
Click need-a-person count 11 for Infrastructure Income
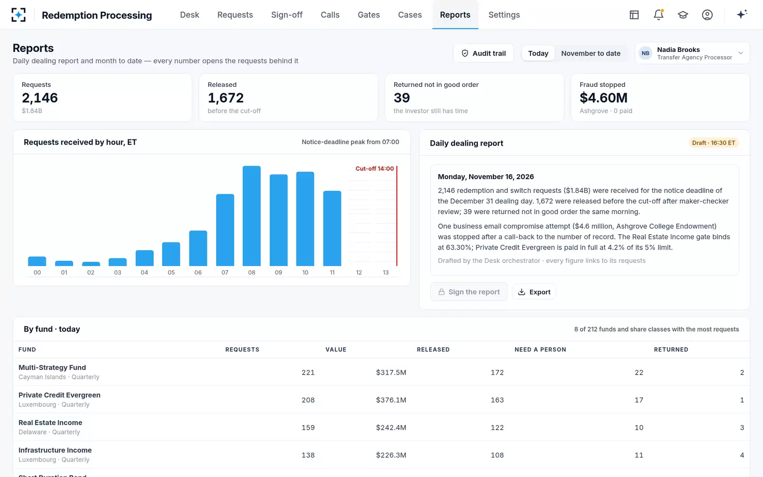pyautogui.click(x=639, y=455)
